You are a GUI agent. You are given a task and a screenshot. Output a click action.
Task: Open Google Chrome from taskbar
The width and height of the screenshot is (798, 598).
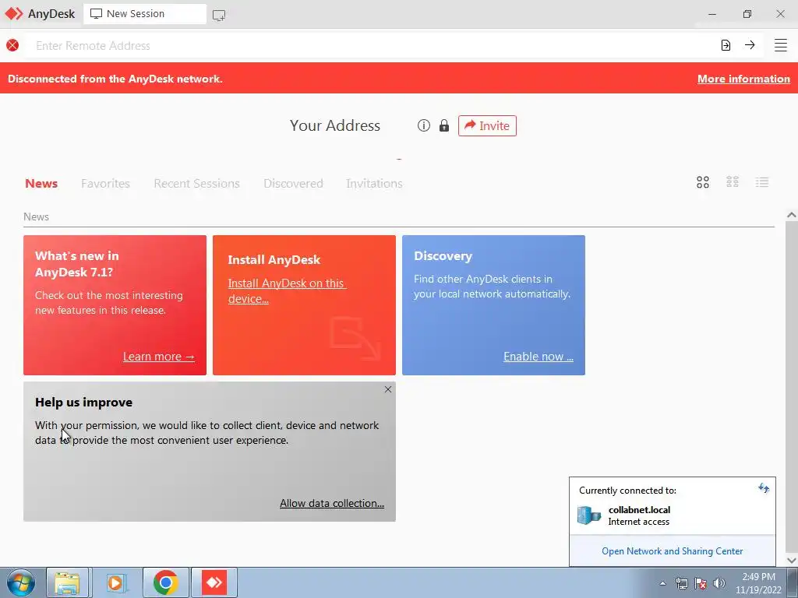click(x=166, y=582)
